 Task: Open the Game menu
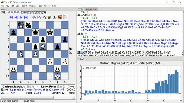click(18, 6)
